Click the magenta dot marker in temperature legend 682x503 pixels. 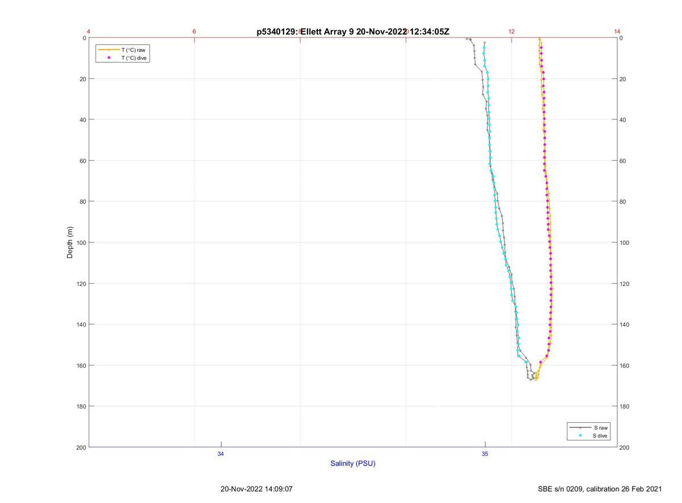point(109,58)
